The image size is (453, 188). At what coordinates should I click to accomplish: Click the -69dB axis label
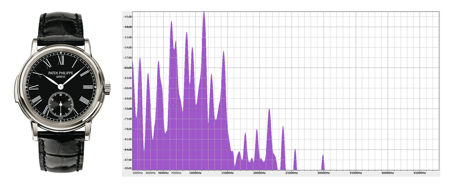[127, 99]
